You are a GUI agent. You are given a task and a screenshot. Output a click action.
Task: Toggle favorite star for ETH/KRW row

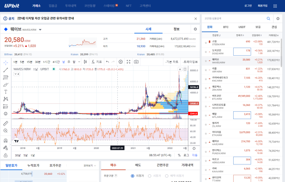tap(206, 134)
